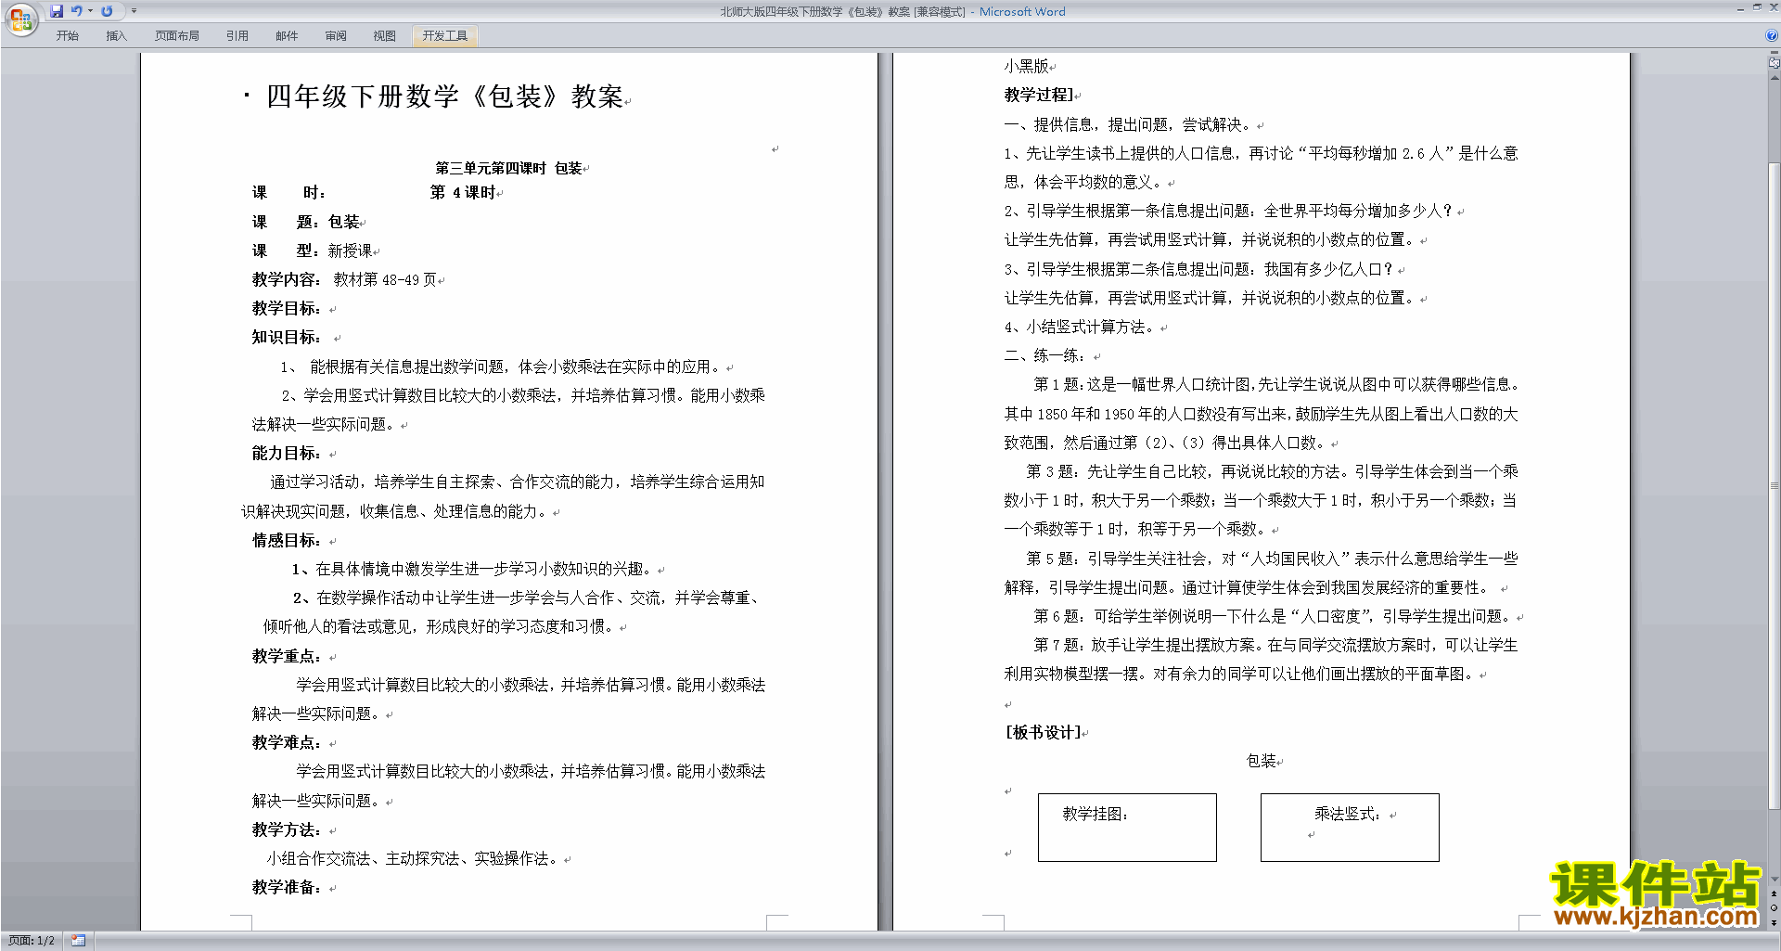1781x951 pixels.
Task: Open the Select Browse Object round button
Action: (1775, 908)
